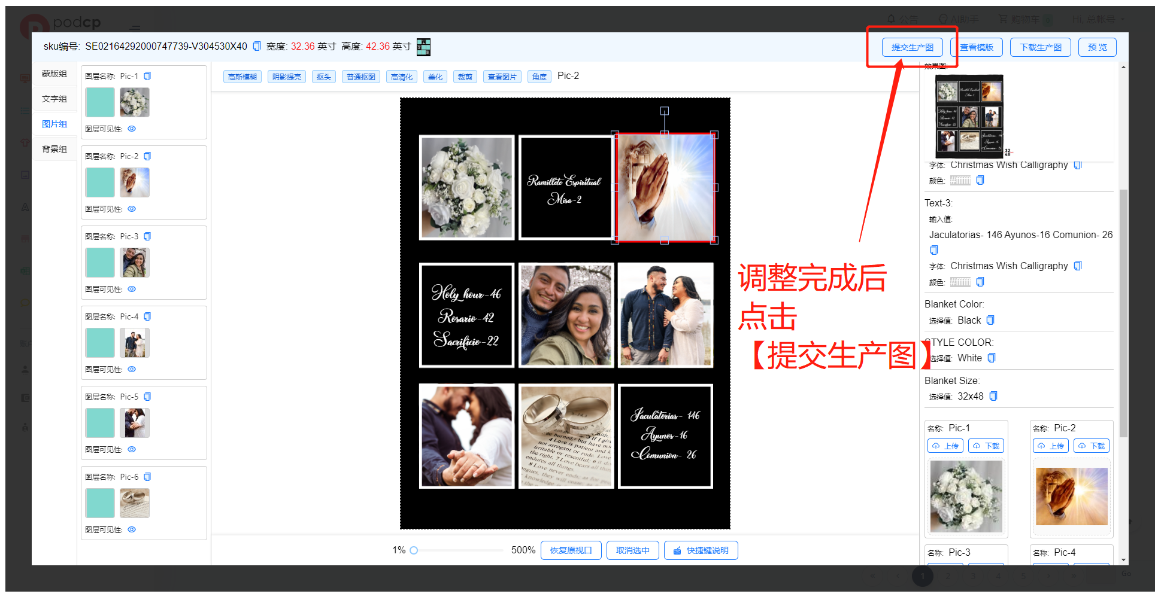Open the 效果图 effect preview thumbnail
Screen dimensions: 1161x597
(x=969, y=116)
